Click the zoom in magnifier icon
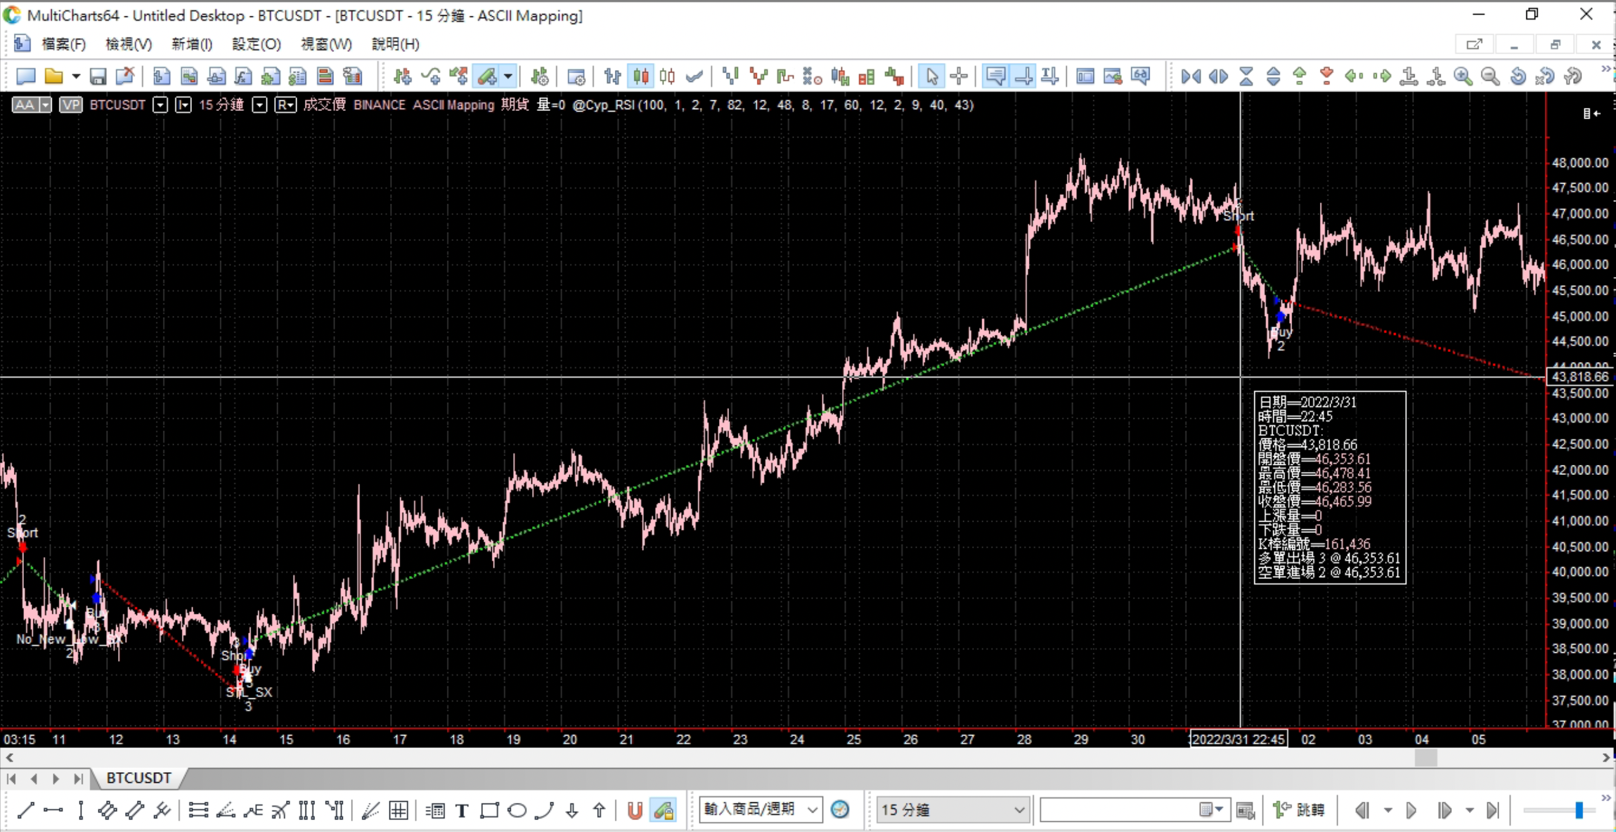Image resolution: width=1616 pixels, height=832 pixels. point(1463,77)
